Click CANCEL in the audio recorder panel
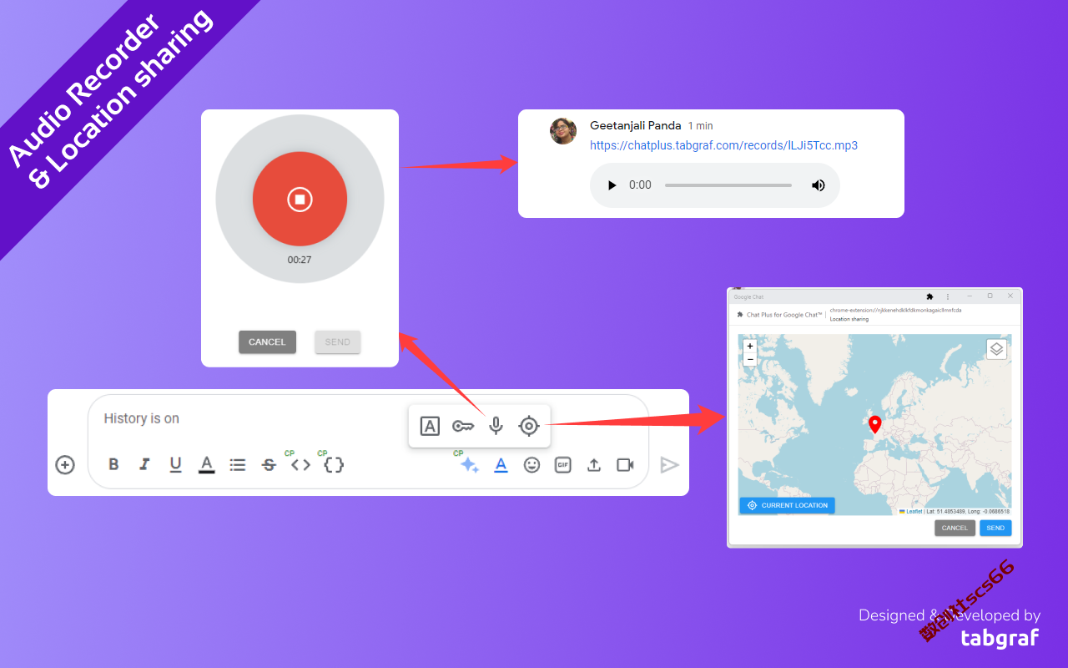The width and height of the screenshot is (1068, 668). pos(267,342)
